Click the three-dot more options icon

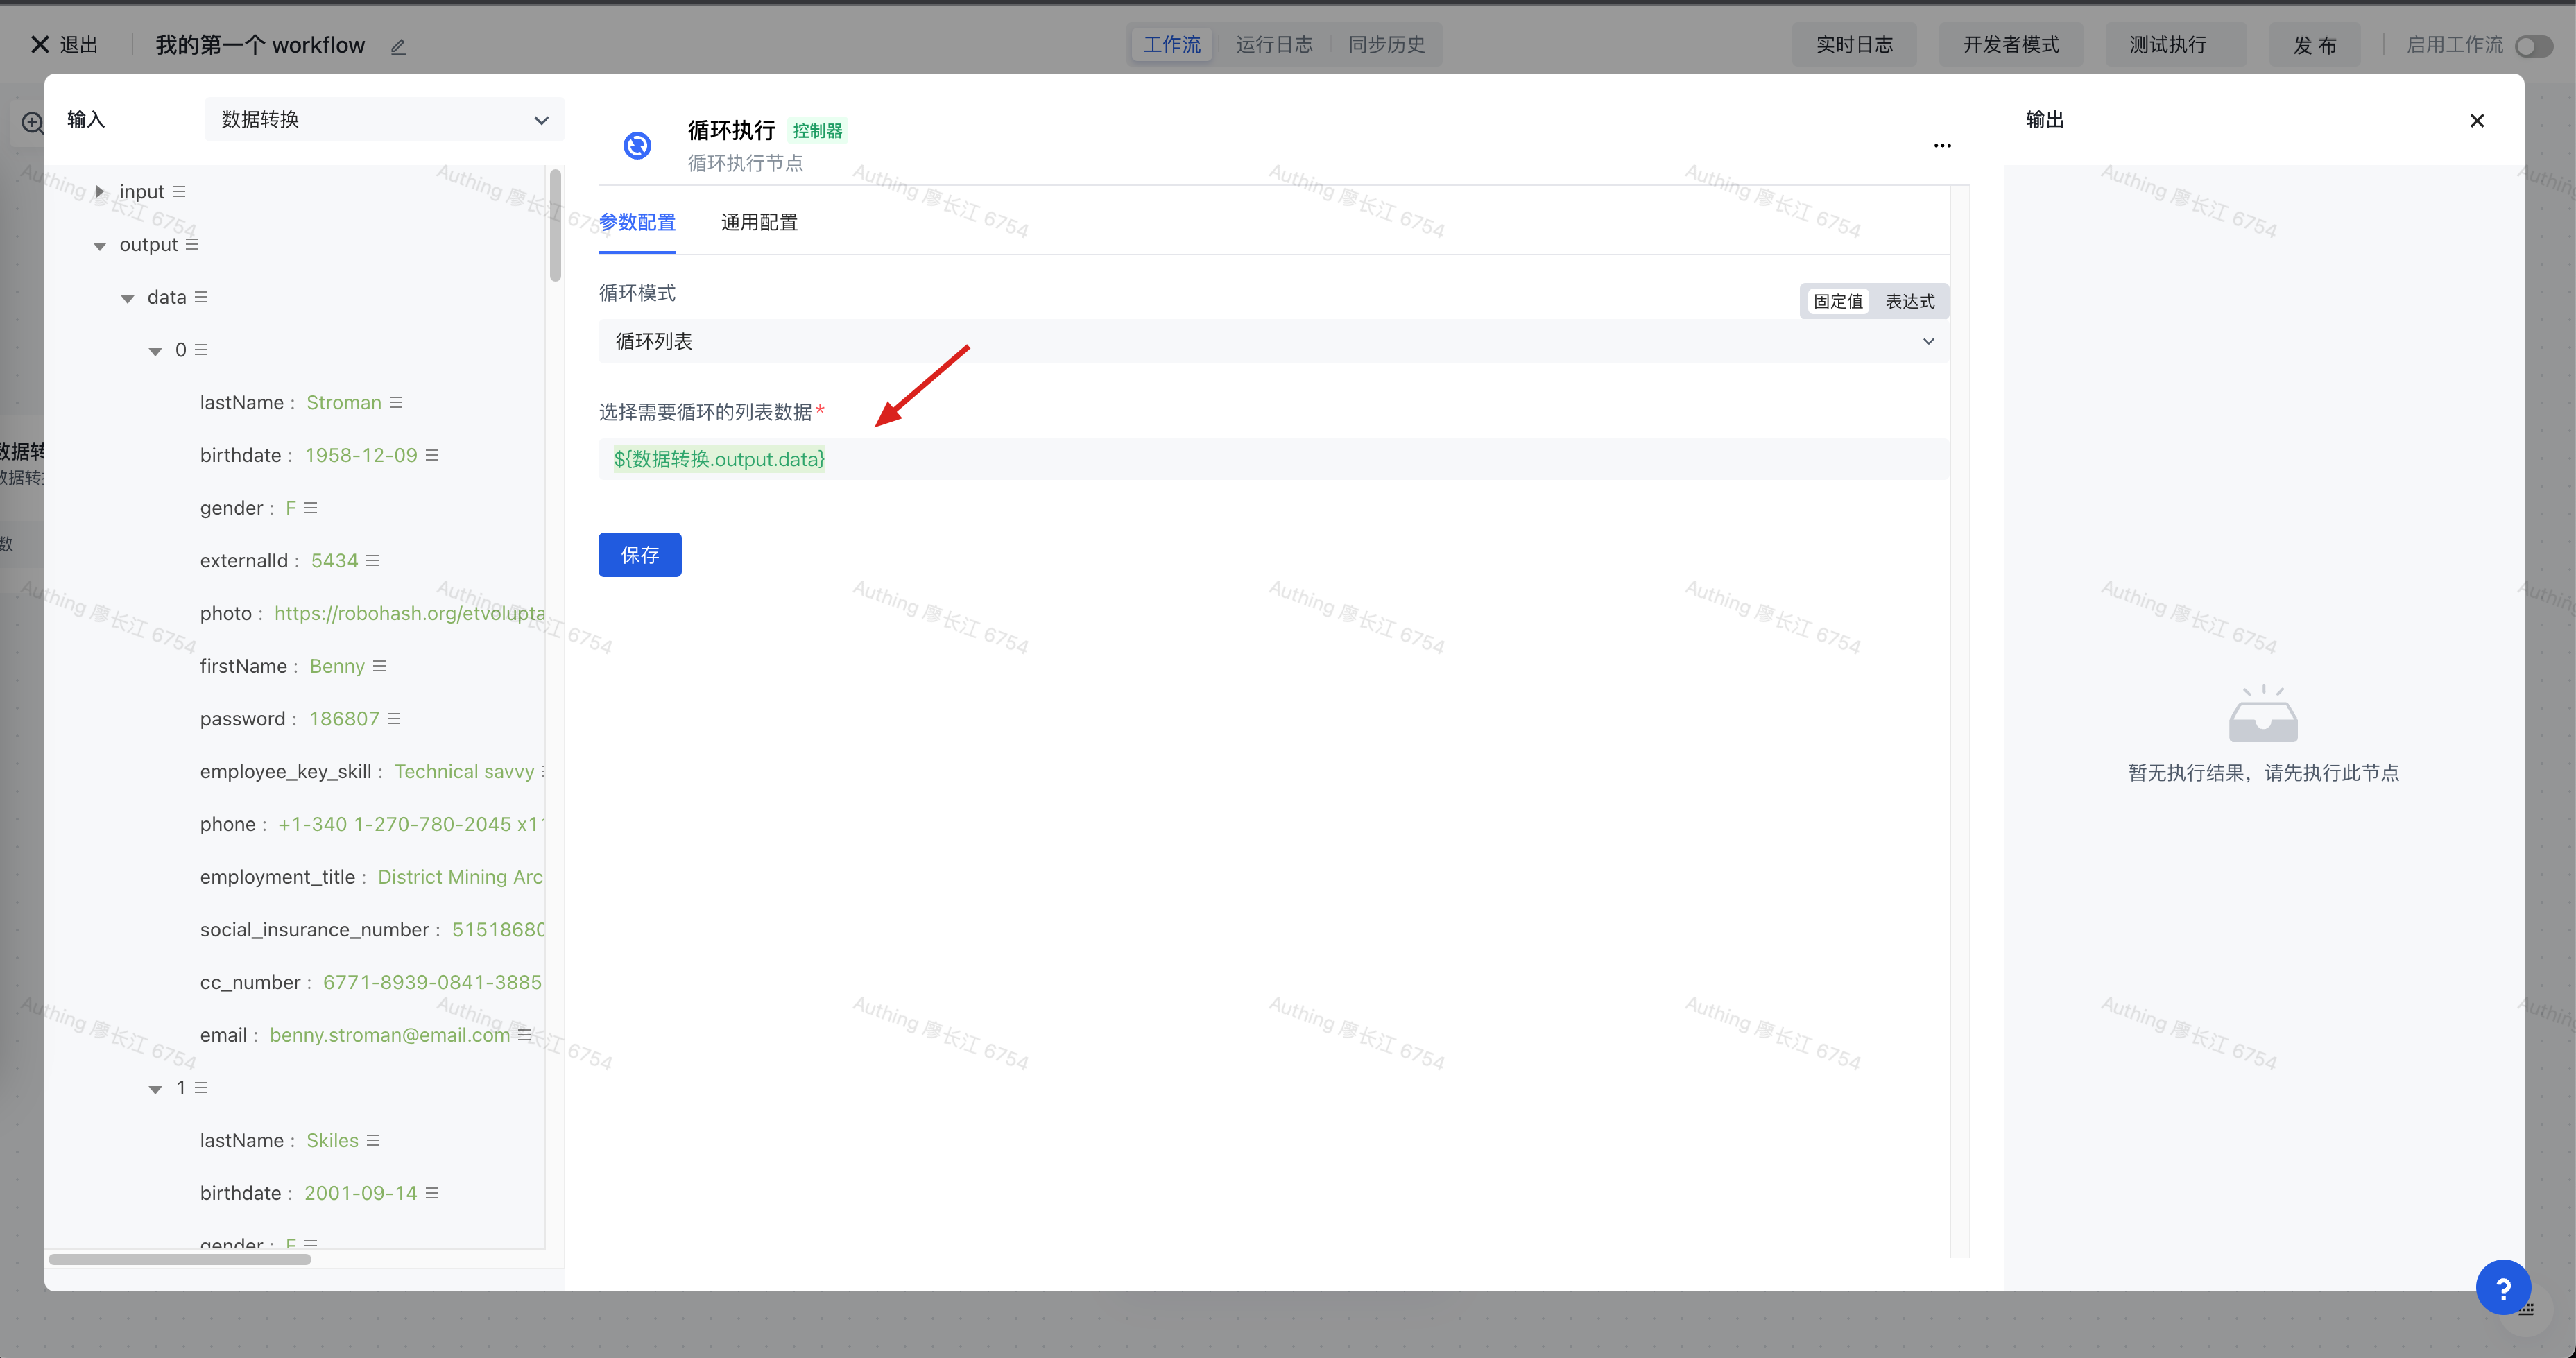1942,146
